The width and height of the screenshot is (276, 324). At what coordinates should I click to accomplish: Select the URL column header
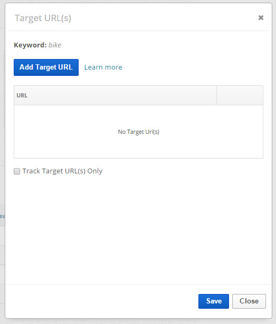click(115, 95)
